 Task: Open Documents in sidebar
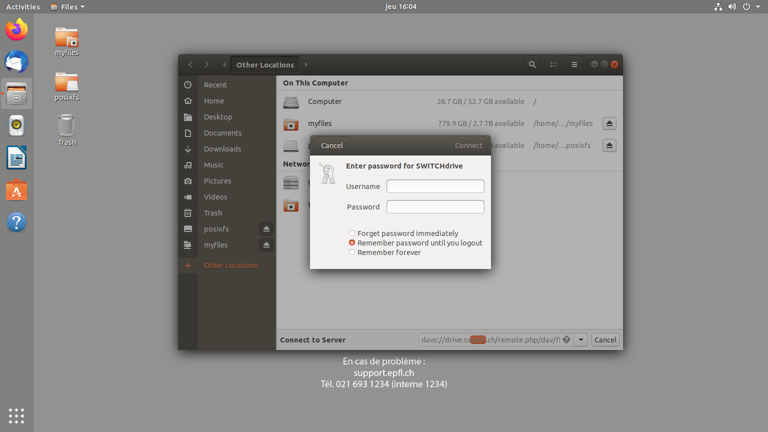(x=227, y=133)
